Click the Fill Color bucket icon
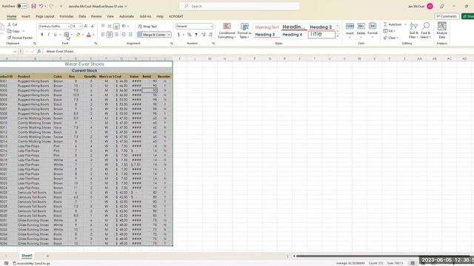This screenshot has width=474, height=266. (79, 35)
